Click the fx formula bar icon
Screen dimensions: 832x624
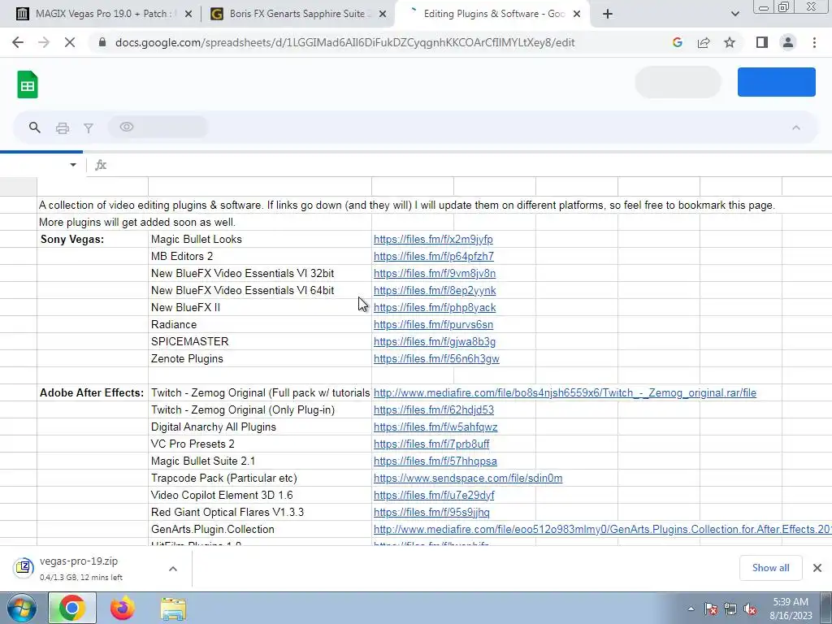click(x=100, y=165)
